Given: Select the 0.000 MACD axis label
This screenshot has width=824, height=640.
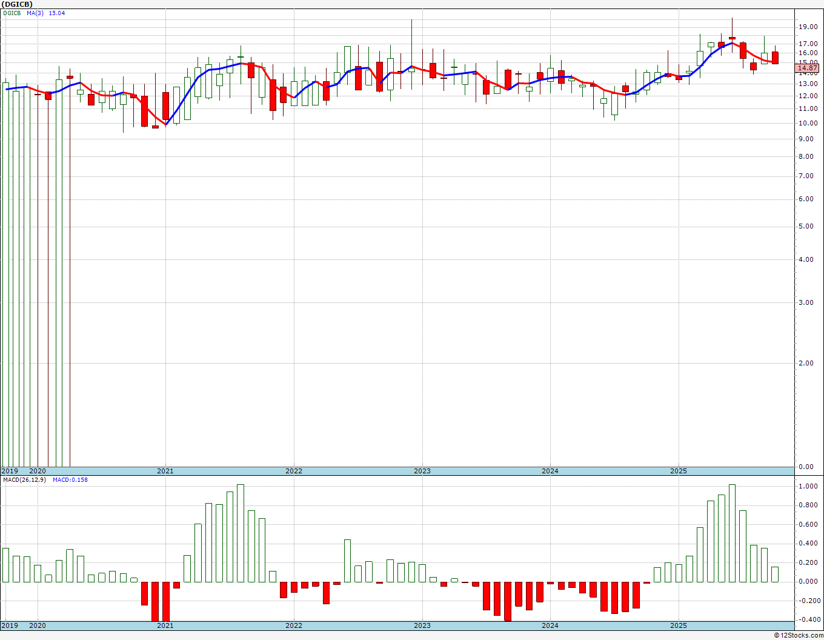Looking at the screenshot, I should (808, 582).
